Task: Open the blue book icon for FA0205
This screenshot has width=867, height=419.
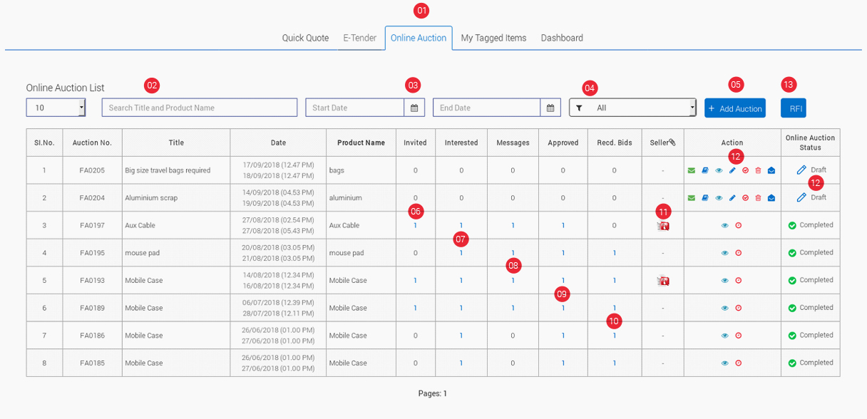Action: [705, 170]
